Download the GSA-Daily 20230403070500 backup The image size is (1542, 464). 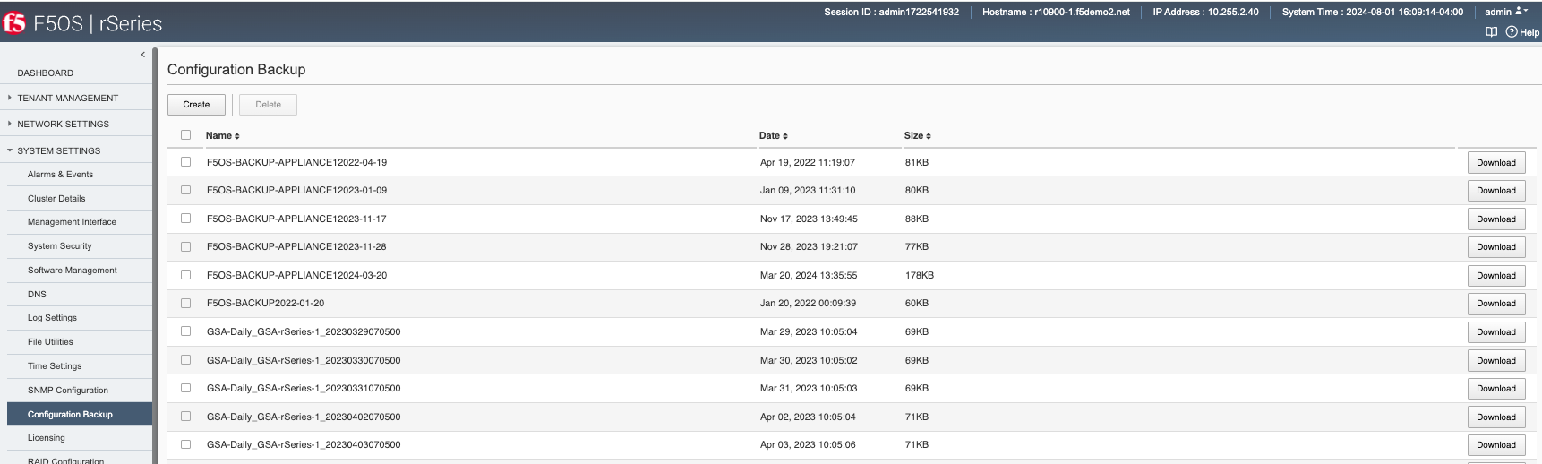coord(1496,444)
